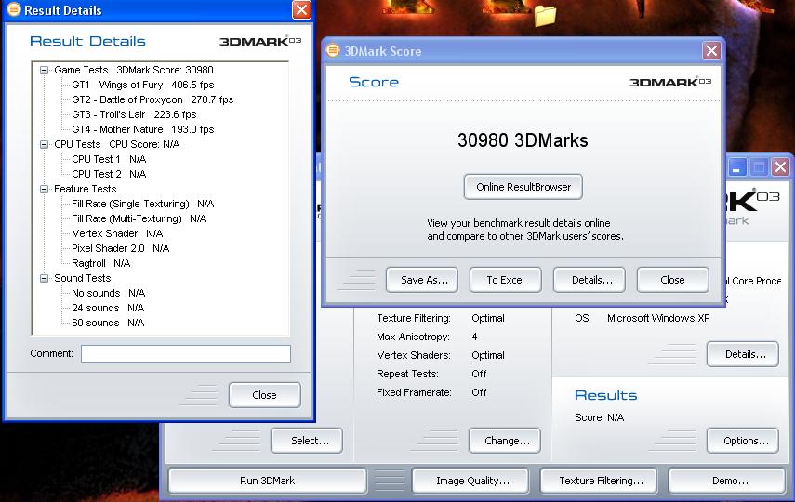Click the desktop folder icon

point(545,15)
